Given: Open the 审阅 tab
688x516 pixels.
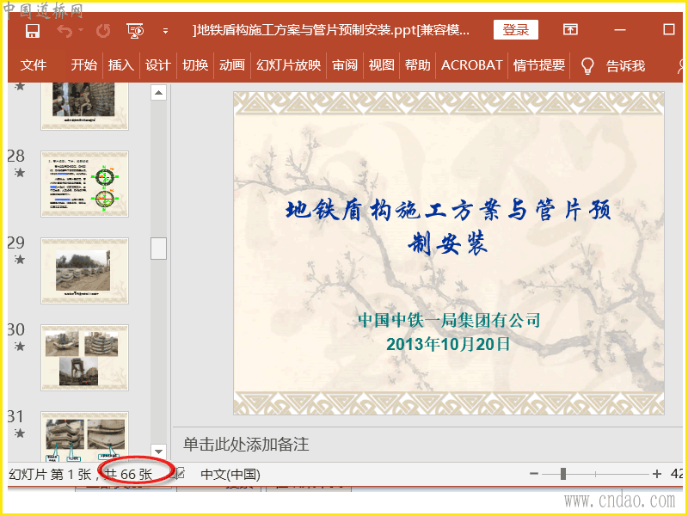Looking at the screenshot, I should click(345, 65).
